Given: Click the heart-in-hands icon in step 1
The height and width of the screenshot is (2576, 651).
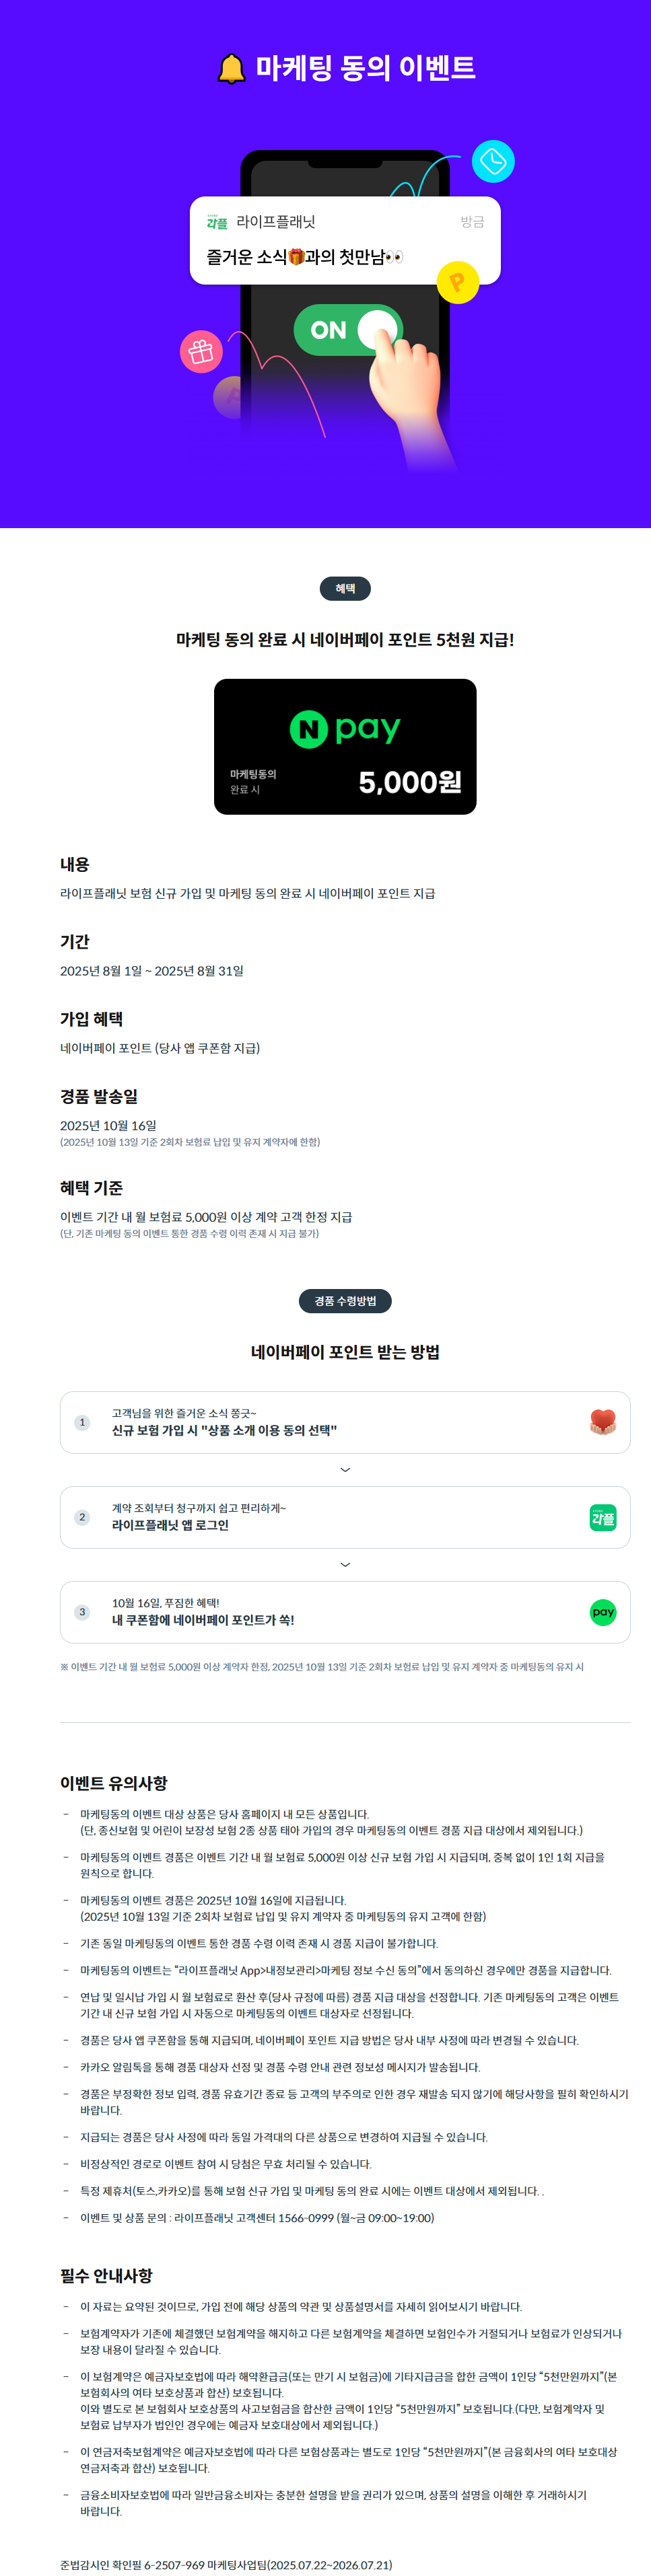Looking at the screenshot, I should click(603, 1422).
